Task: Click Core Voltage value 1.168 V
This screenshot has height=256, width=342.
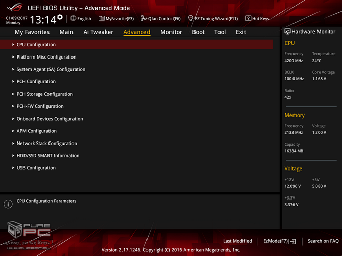Action: coord(319,79)
